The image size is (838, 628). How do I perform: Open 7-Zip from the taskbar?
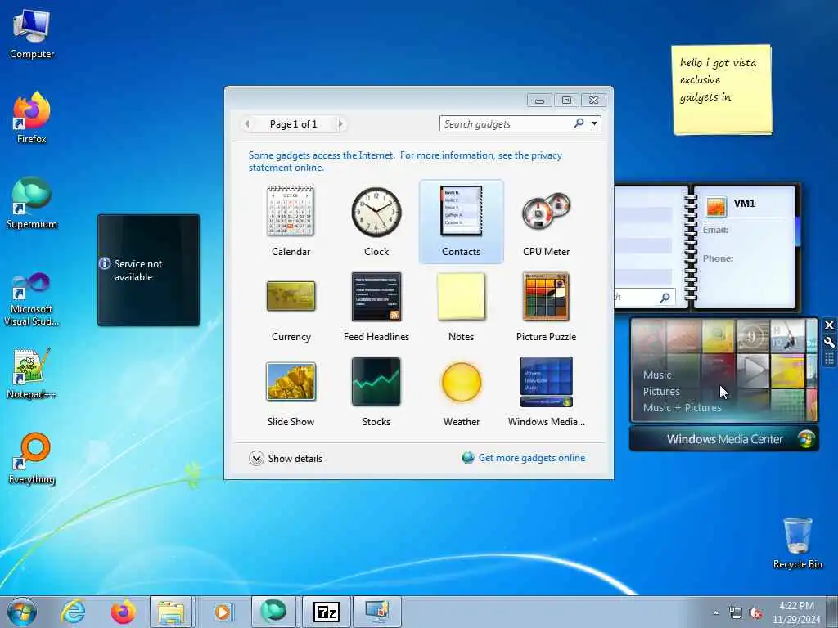coord(326,612)
